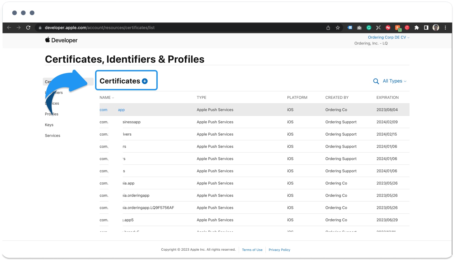
Task: Click the search magnifier icon
Action: pos(376,81)
